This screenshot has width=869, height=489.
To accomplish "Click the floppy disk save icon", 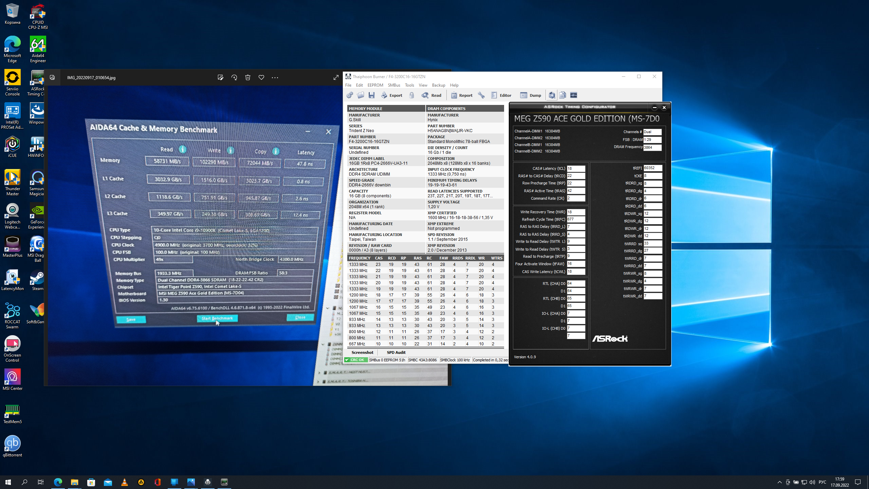I will pos(372,95).
